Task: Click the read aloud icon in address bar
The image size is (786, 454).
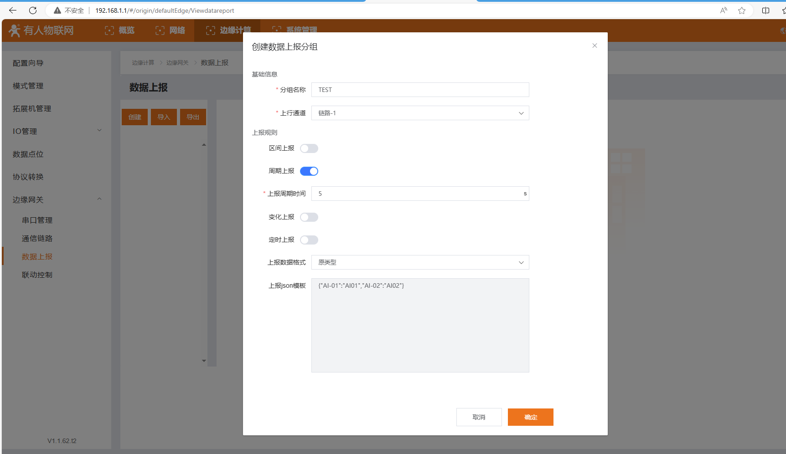Action: [x=724, y=10]
